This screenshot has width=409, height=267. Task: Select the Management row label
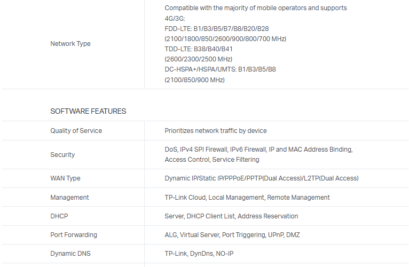pos(69,198)
